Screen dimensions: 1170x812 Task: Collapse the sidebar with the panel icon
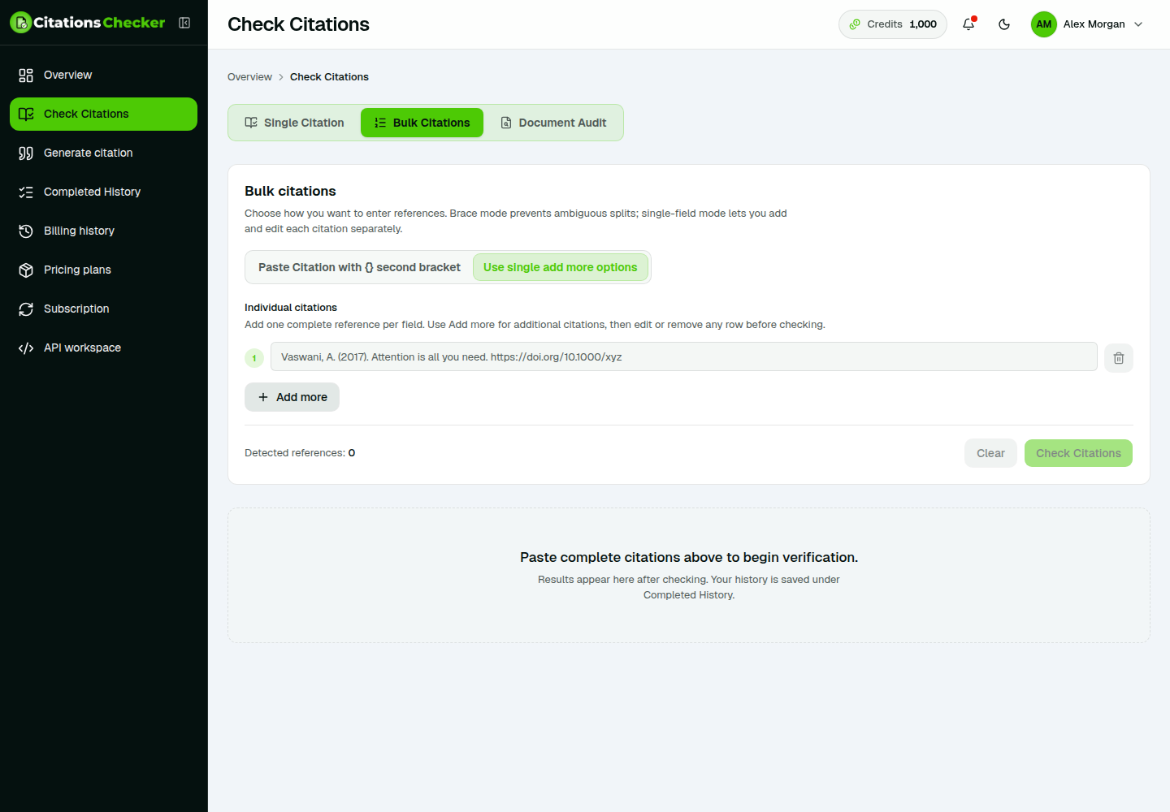point(184,23)
